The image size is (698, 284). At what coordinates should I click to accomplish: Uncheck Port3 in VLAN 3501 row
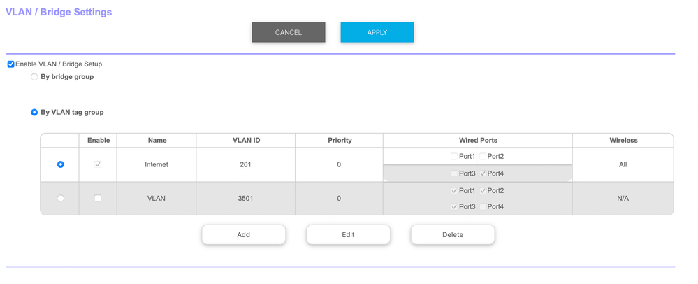click(x=454, y=207)
